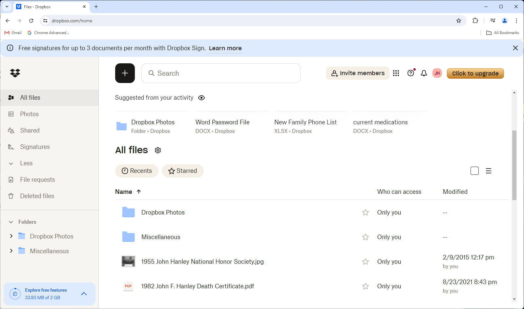Collapse sidebar with Less chevron
This screenshot has height=309, width=524.
[11, 163]
